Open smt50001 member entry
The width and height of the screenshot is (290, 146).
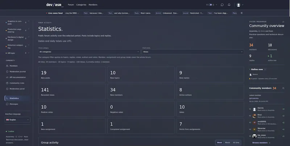pos(267,122)
